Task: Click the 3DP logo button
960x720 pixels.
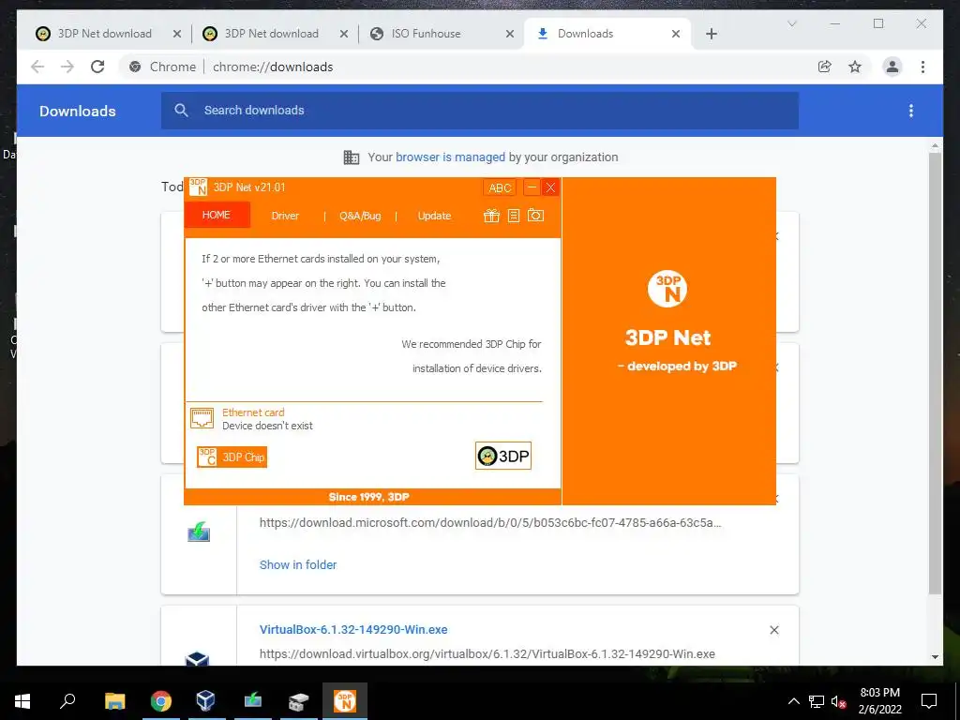Action: (x=503, y=456)
